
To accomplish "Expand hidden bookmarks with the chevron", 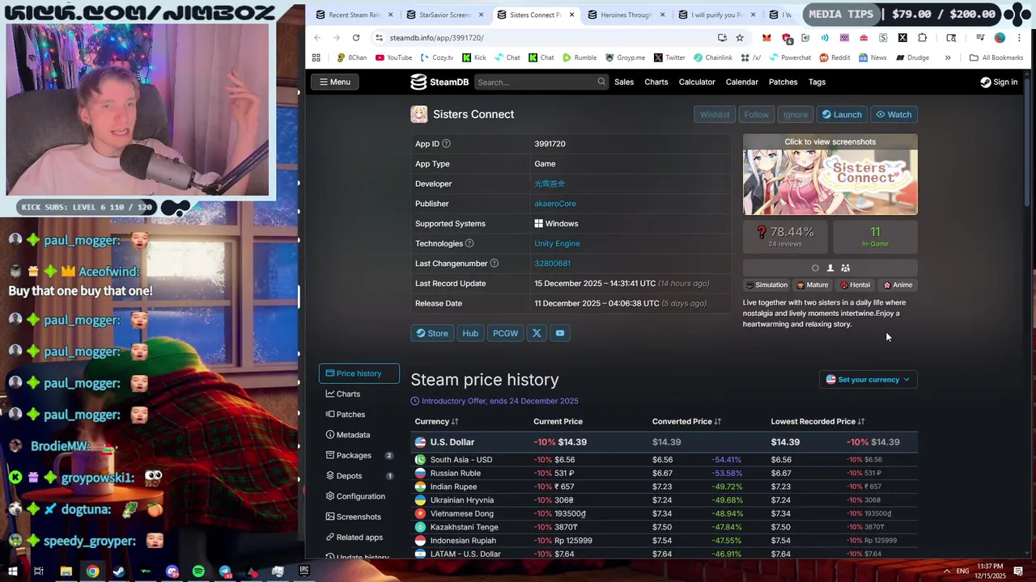I will pyautogui.click(x=948, y=57).
